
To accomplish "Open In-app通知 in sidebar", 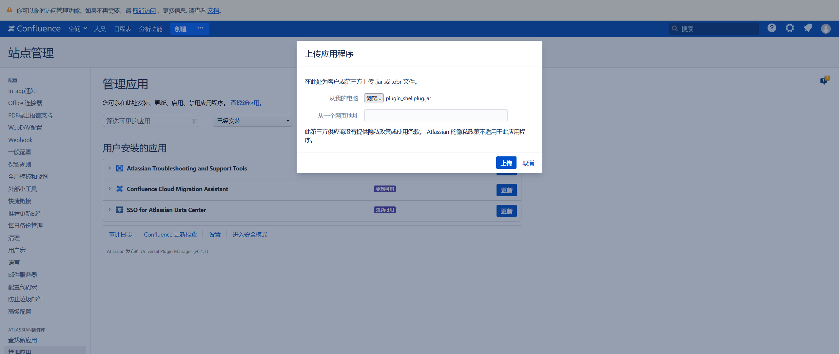I will tap(22, 91).
